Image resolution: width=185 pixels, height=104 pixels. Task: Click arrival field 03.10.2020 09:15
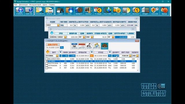click(83, 56)
